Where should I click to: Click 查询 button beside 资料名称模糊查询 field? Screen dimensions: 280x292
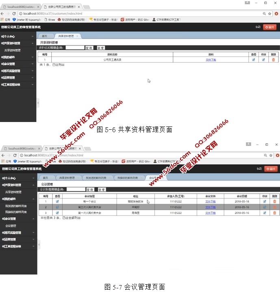[x=89, y=48]
